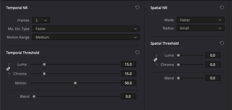Open the Spatial Radius dropdown
Screen dimensions: 232x110
(200, 28)
